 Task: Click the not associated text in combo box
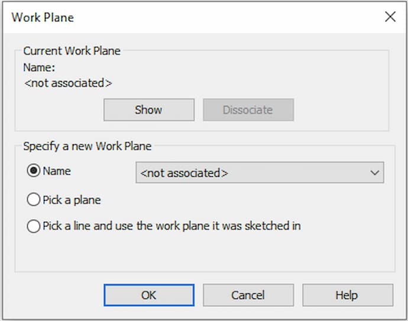tap(184, 173)
